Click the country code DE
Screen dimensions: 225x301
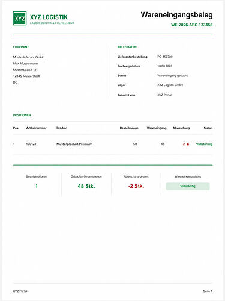pos(15,82)
